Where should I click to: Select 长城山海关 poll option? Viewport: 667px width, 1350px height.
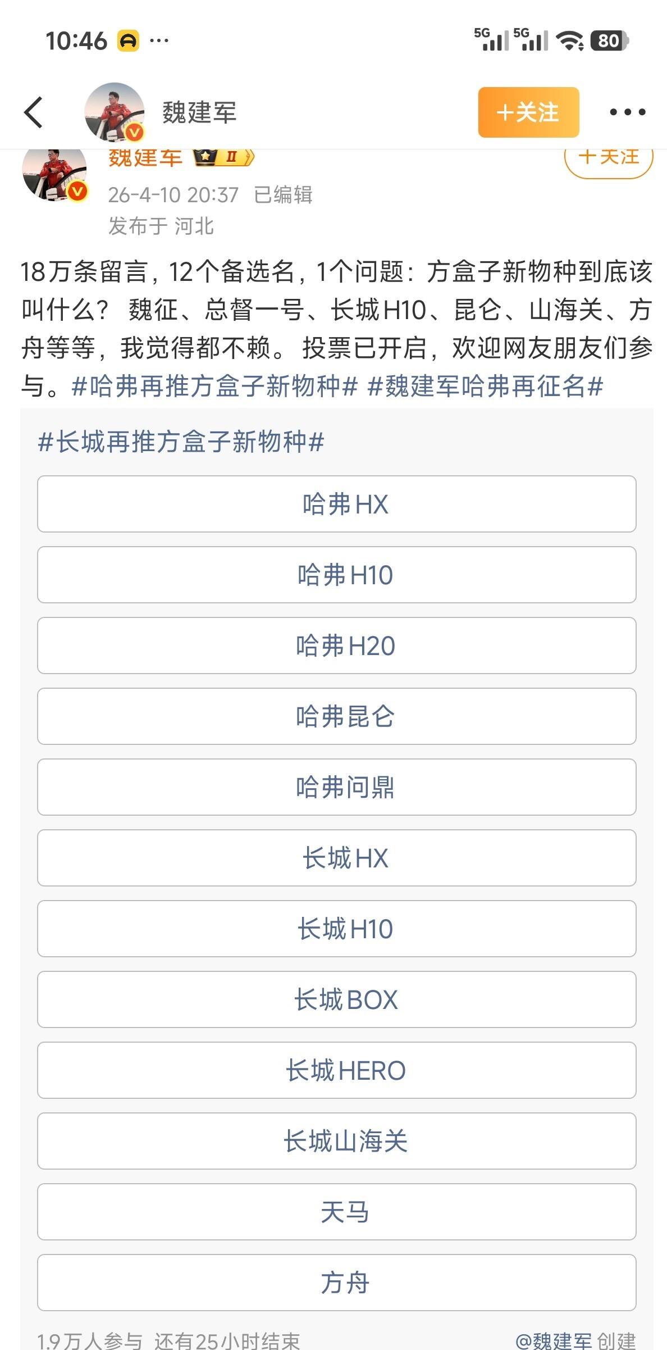[336, 1141]
